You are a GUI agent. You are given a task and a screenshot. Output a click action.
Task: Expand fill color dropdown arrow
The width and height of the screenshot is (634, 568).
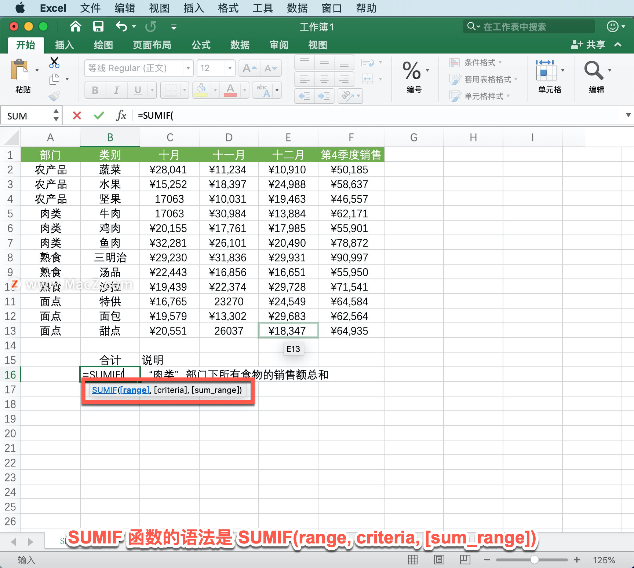tap(215, 90)
